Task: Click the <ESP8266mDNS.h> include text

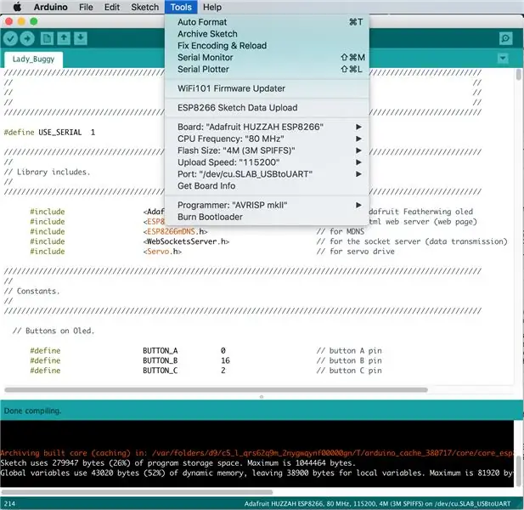Action: pos(176,232)
